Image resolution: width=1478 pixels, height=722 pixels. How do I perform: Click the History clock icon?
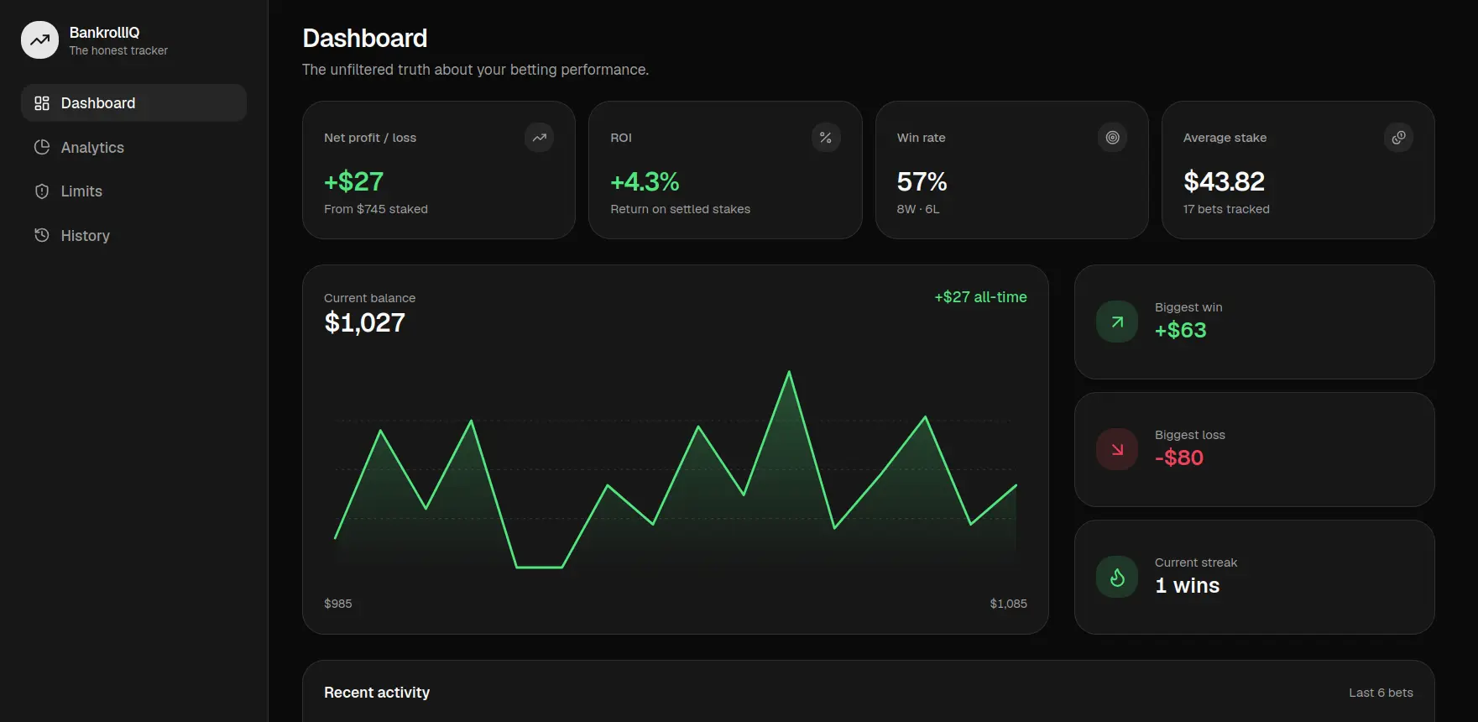pos(42,235)
